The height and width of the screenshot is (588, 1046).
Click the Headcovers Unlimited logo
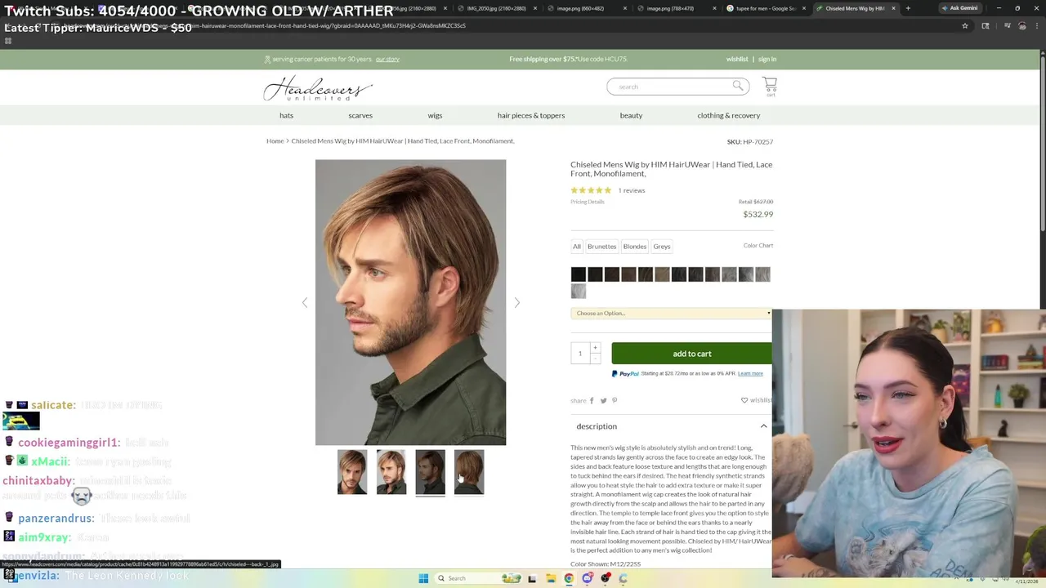click(x=318, y=88)
